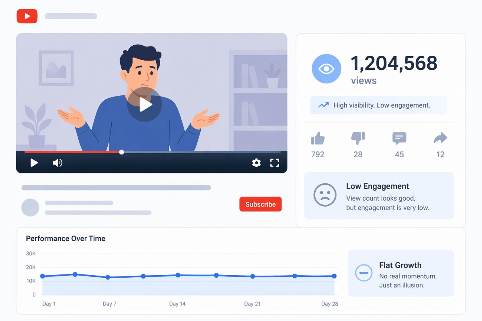Click the Performance Over Time heading
482x321 pixels.
point(65,238)
